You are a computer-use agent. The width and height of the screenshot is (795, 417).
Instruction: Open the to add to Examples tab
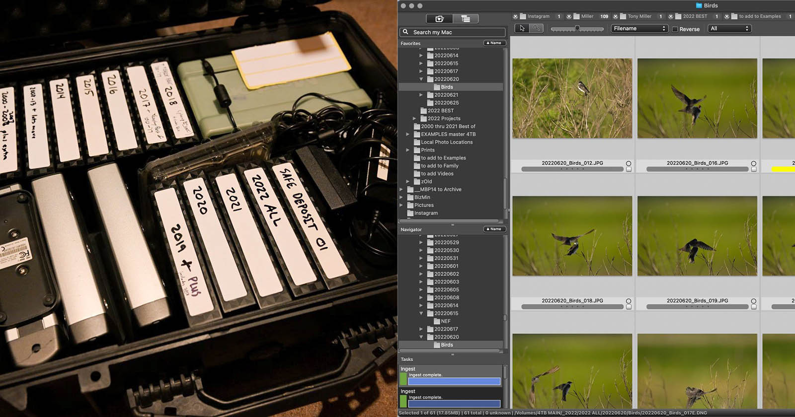click(x=759, y=16)
